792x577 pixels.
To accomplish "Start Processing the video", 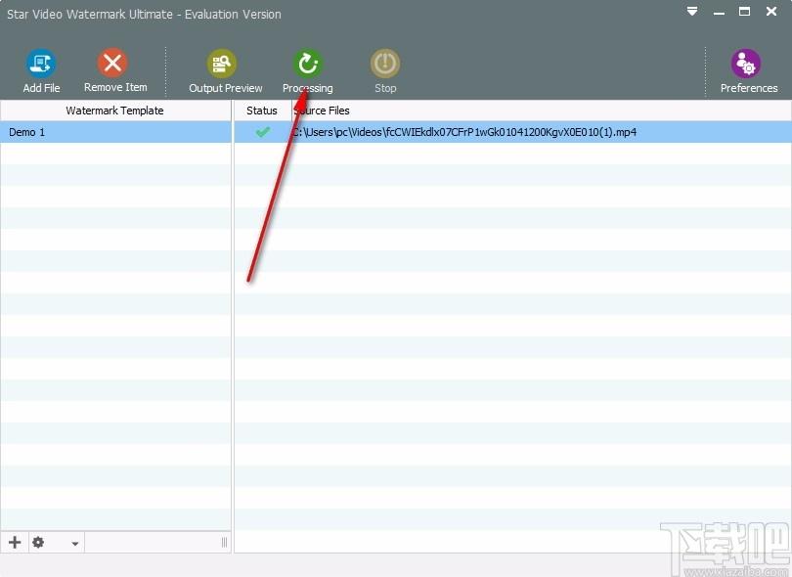I will pos(308,64).
